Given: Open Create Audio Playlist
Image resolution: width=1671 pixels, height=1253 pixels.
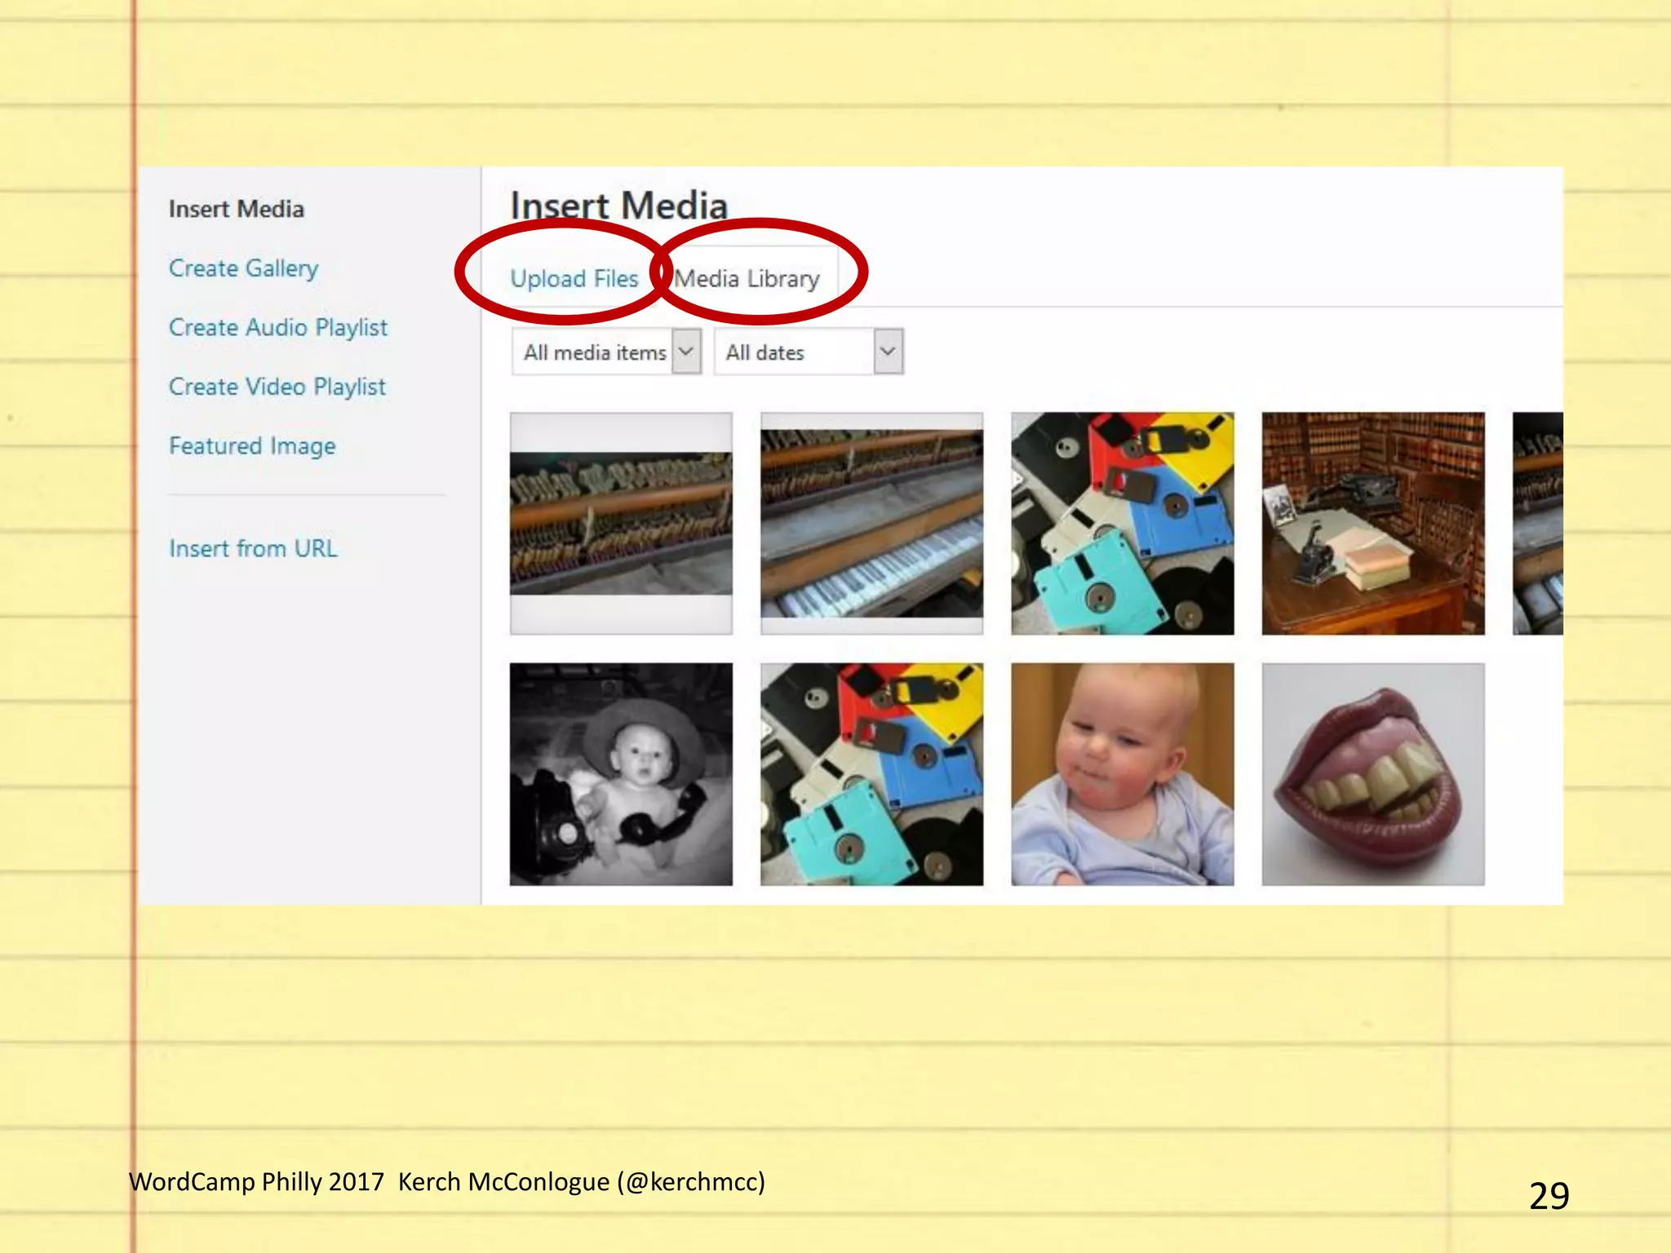Looking at the screenshot, I should (277, 328).
